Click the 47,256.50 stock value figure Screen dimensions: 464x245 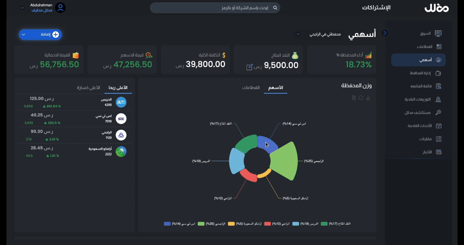[133, 64]
